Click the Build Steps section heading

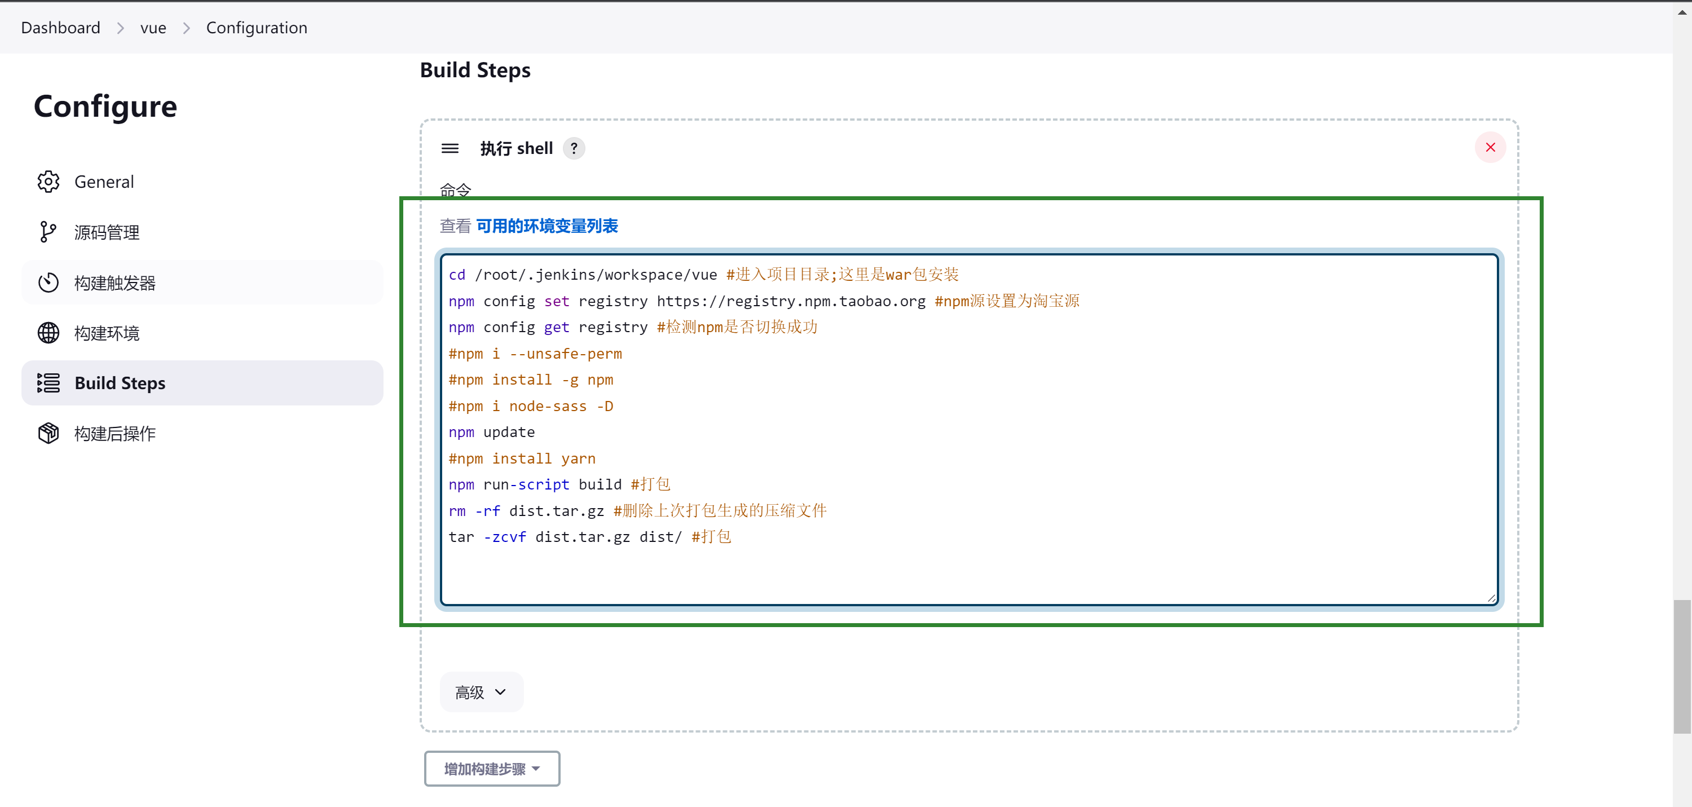tap(475, 70)
